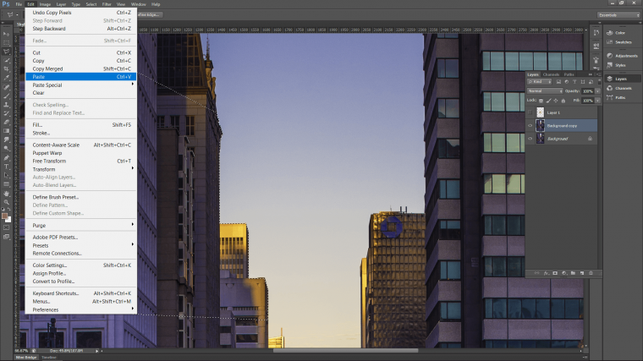Choose Copy Merged menu item
Image resolution: width=643 pixels, height=361 pixels.
click(80, 68)
